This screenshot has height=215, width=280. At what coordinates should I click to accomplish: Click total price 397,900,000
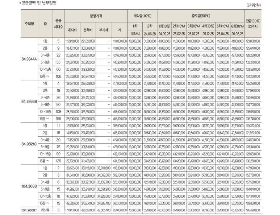[120, 126]
